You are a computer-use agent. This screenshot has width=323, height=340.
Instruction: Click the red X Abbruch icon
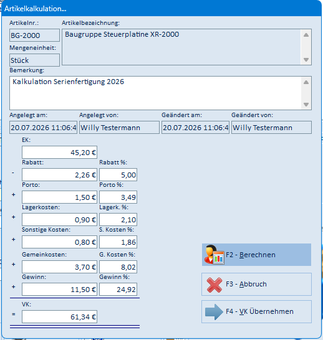[215, 285]
